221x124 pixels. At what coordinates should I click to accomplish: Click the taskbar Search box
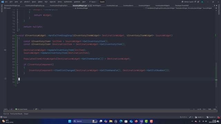(x=85, y=121)
